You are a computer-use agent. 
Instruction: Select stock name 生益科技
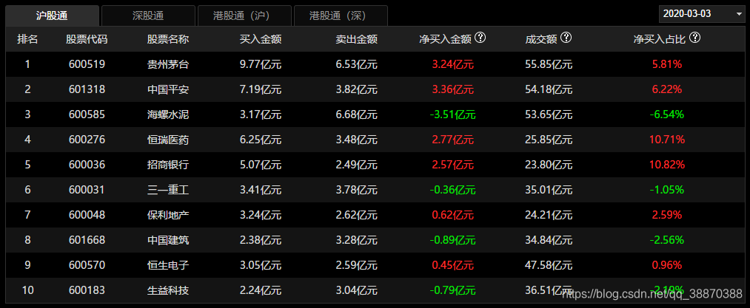168,290
